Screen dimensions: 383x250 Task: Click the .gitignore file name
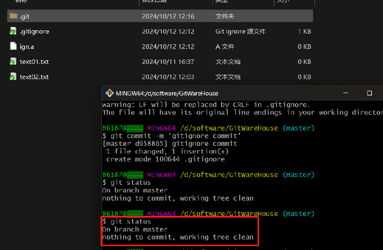[34, 32]
